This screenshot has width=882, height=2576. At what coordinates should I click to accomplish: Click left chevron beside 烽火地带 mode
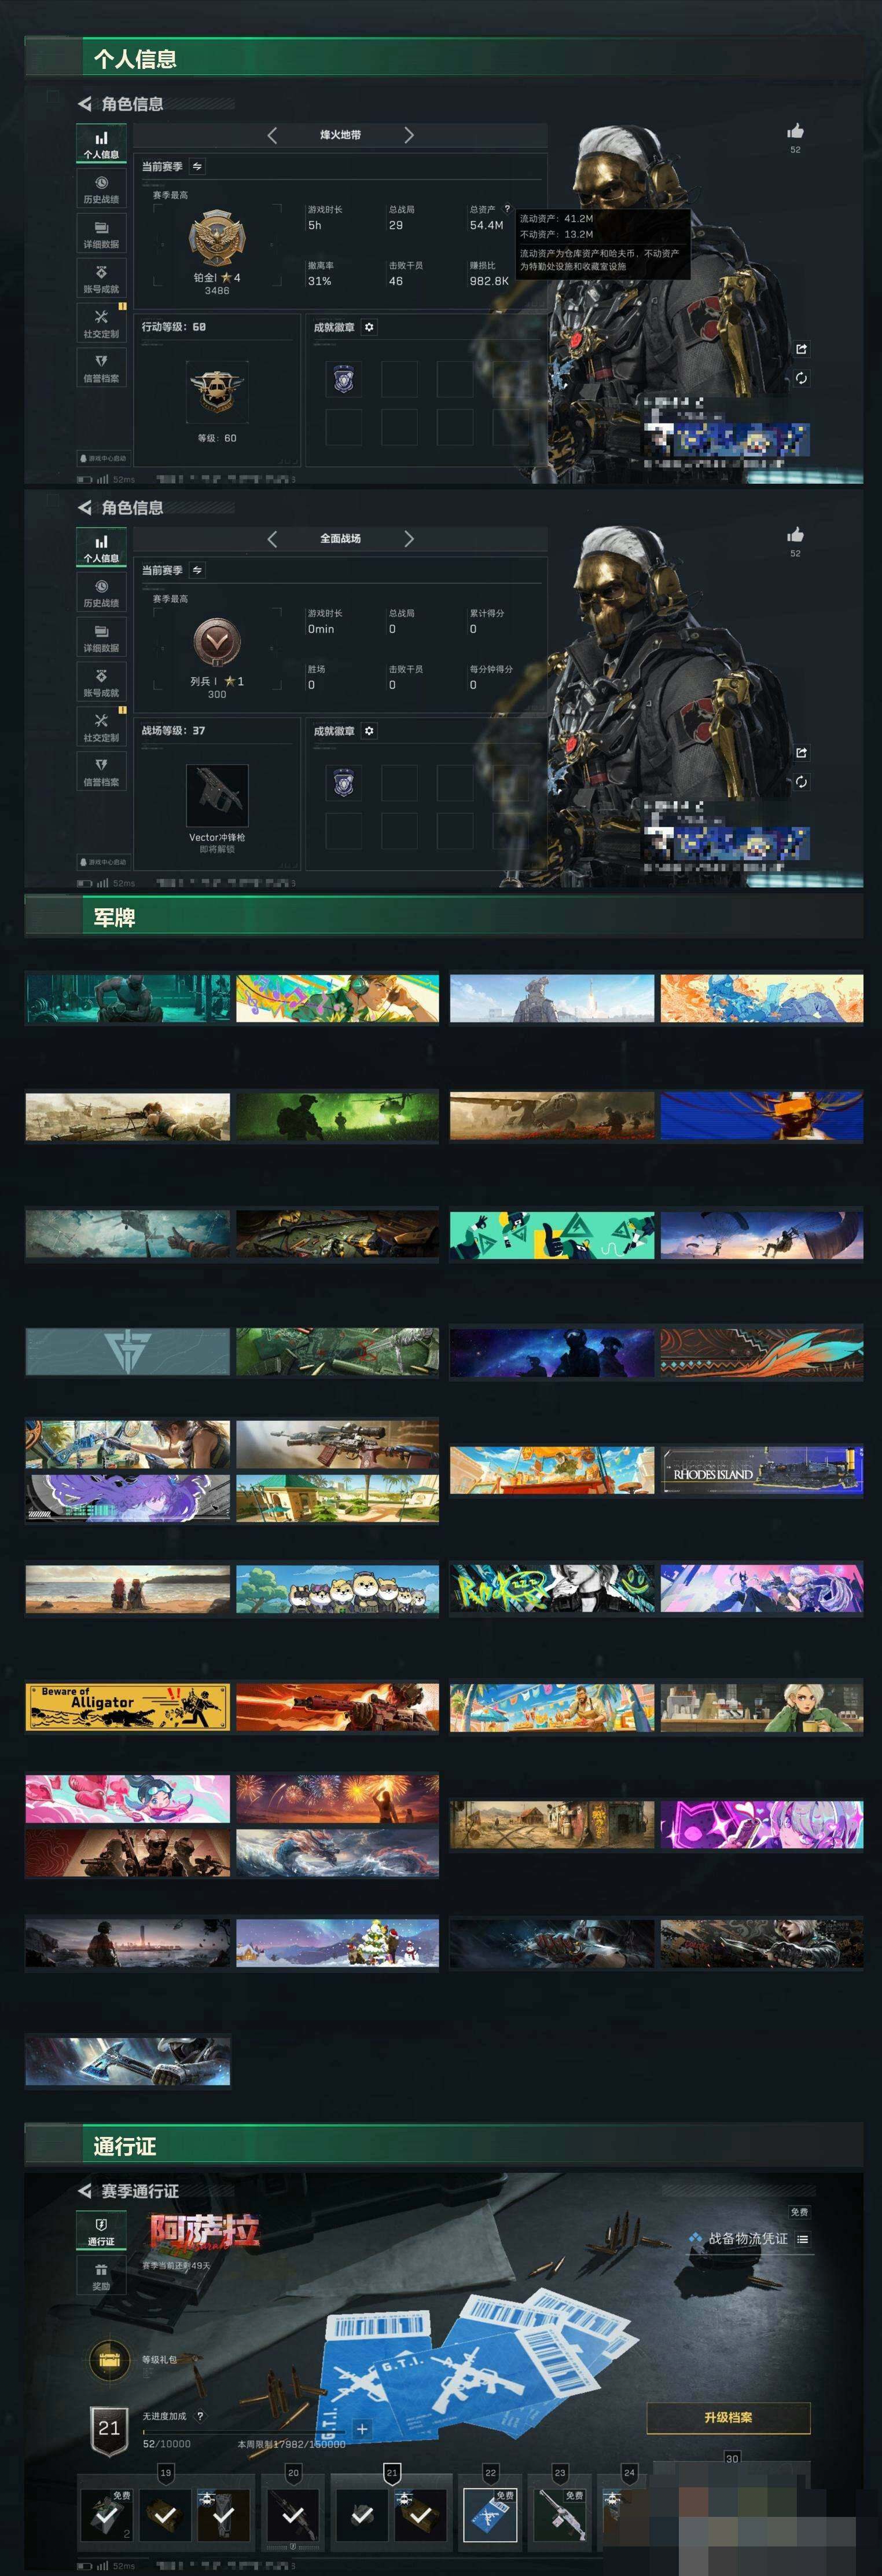tap(271, 135)
